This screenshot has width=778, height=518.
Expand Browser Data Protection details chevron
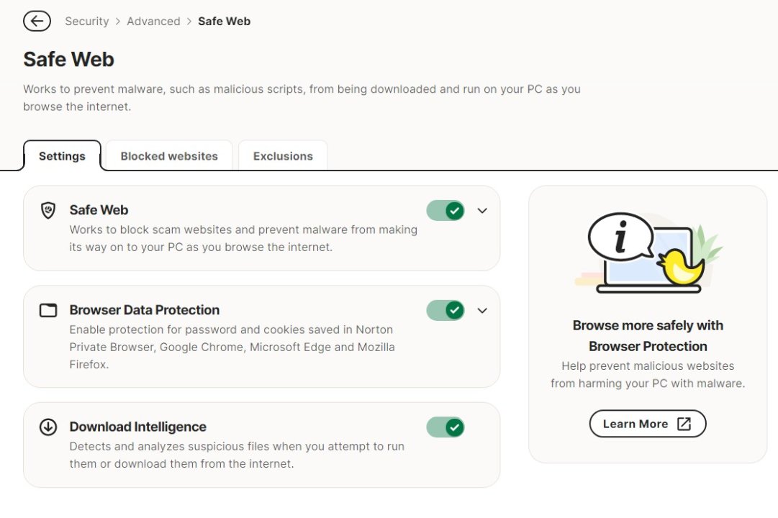[x=482, y=311]
